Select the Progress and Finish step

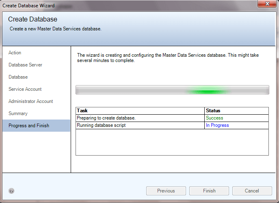(x=36, y=126)
